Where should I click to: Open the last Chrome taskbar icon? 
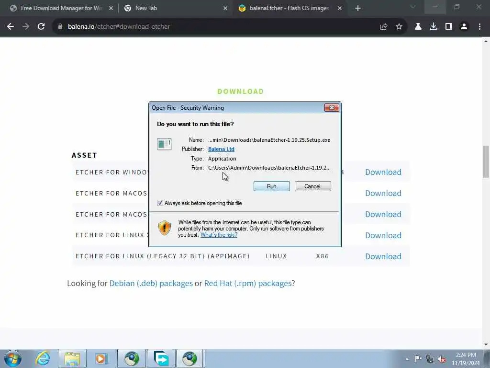[190, 358]
